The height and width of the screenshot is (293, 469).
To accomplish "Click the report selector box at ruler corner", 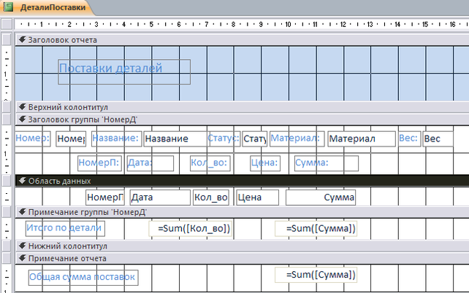I will [x=7, y=24].
